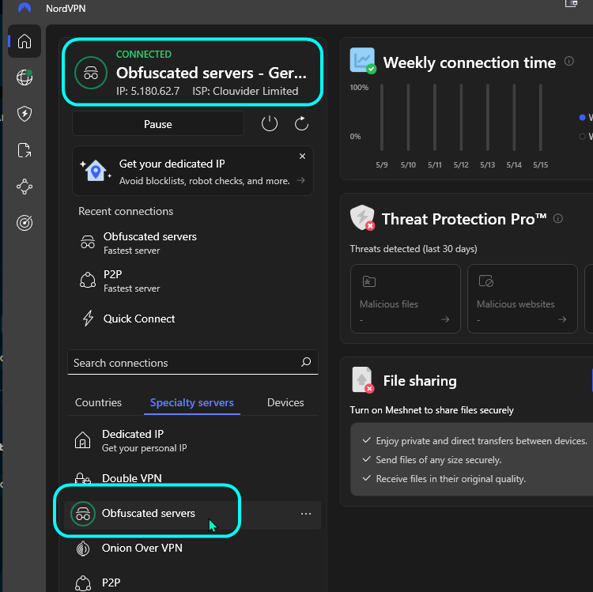The width and height of the screenshot is (593, 592).
Task: Select the empty legend radio option
Action: [x=582, y=137]
